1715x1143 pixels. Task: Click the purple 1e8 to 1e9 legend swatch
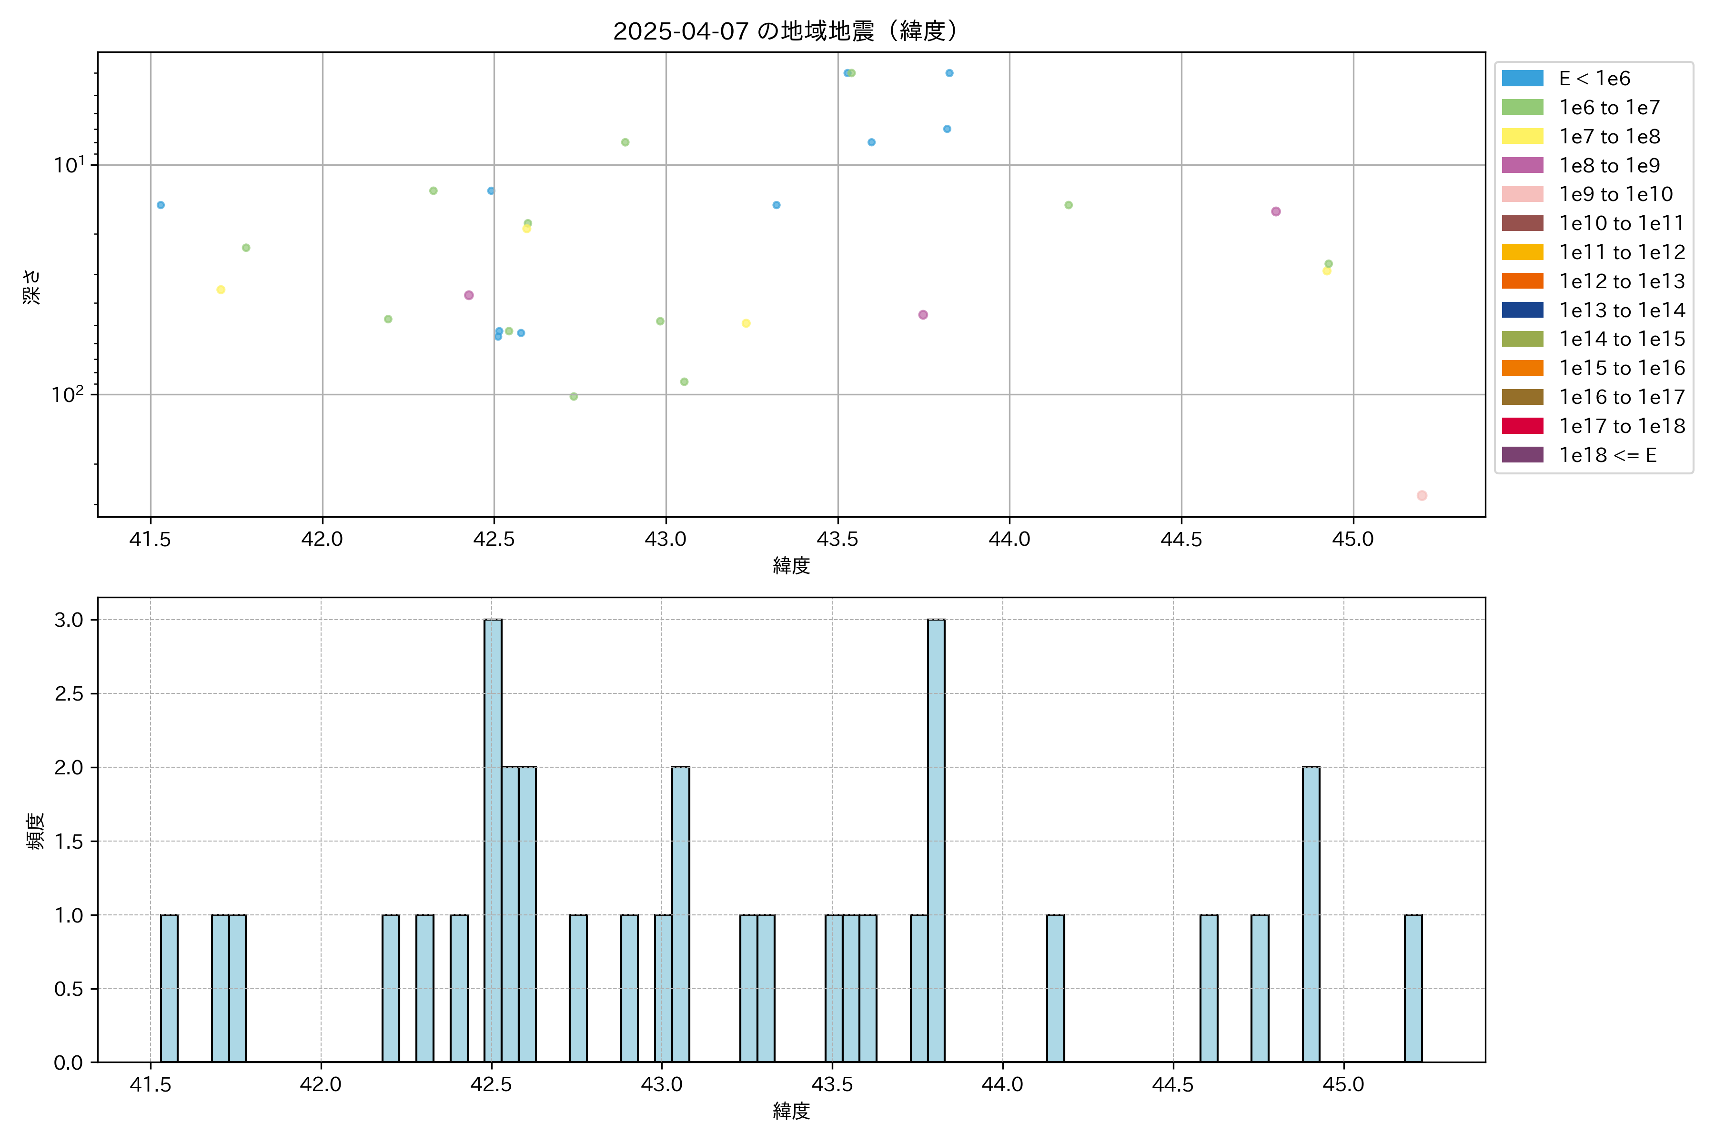click(x=1523, y=165)
